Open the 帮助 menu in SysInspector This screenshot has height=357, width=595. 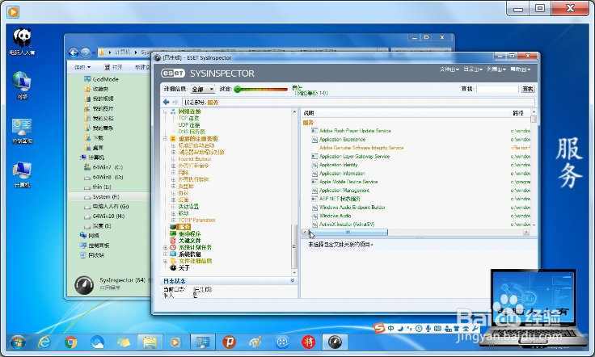point(520,69)
